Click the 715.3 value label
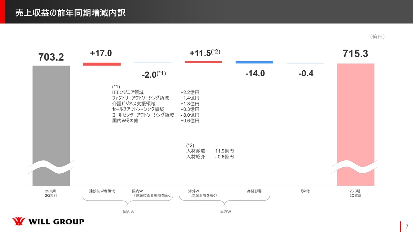The image size is (413, 232). [356, 54]
